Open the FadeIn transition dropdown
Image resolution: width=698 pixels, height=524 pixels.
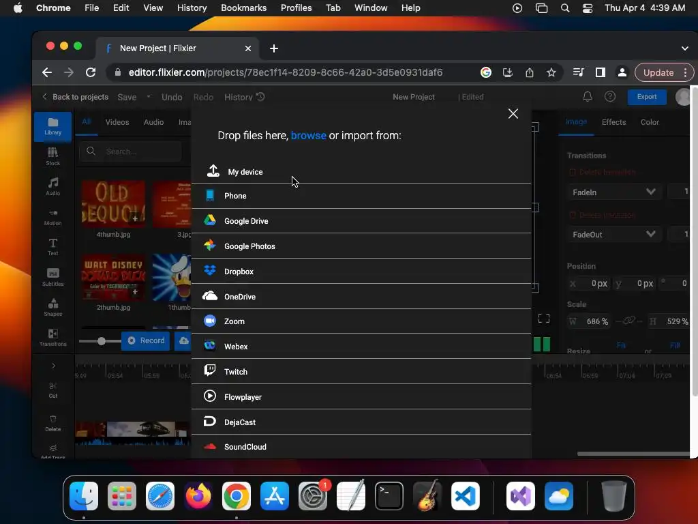coord(613,192)
